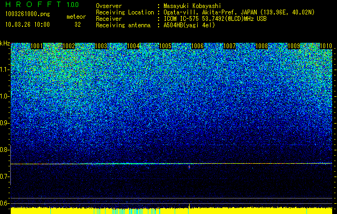Click the 1003 time marker
The width and height of the screenshot is (337, 214).
(101, 46)
